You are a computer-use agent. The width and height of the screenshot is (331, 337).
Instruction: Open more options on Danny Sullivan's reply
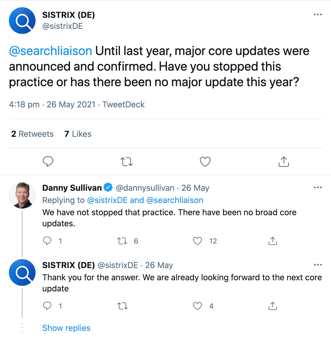(x=318, y=188)
